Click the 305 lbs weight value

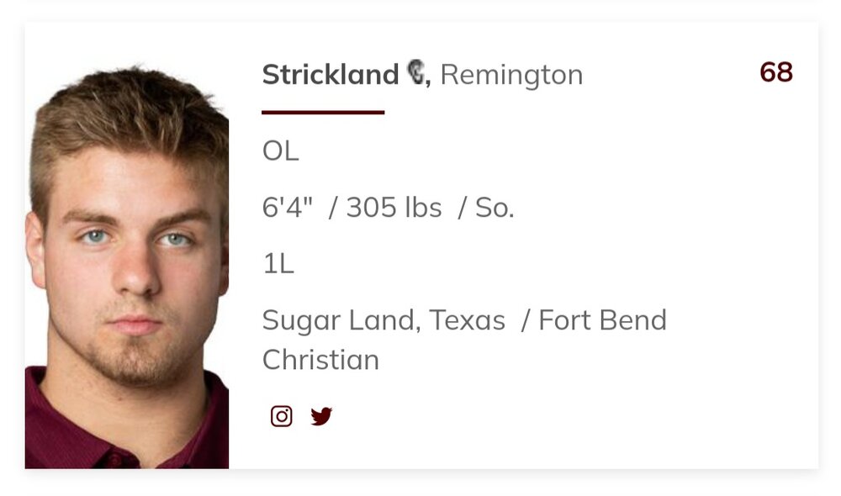coord(394,208)
